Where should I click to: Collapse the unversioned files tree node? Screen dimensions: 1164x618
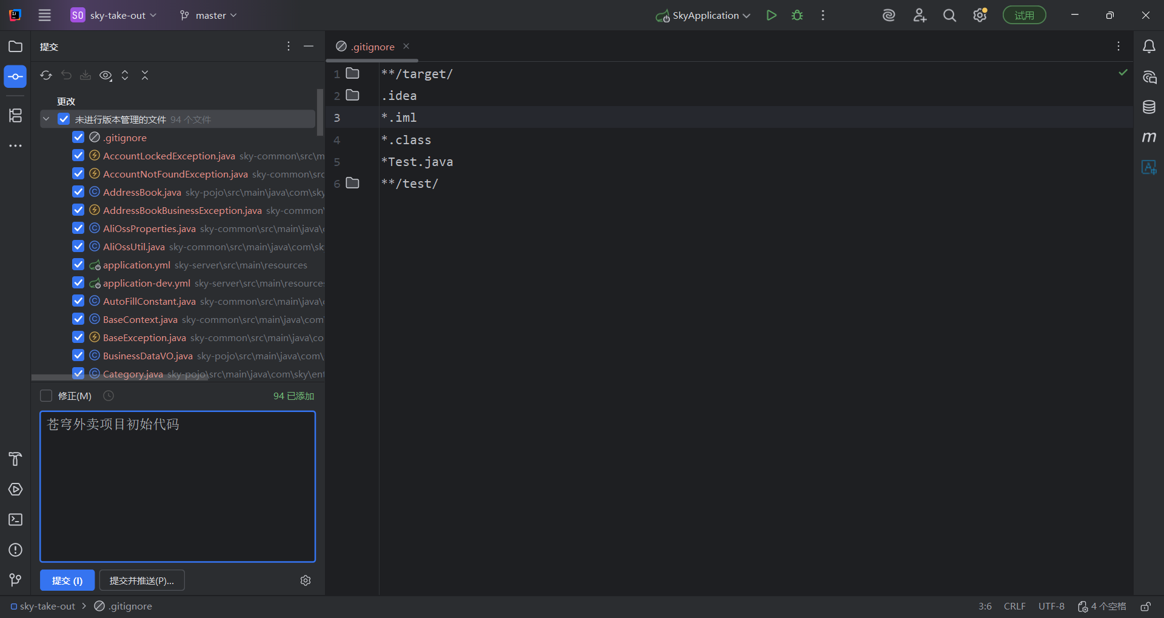46,119
